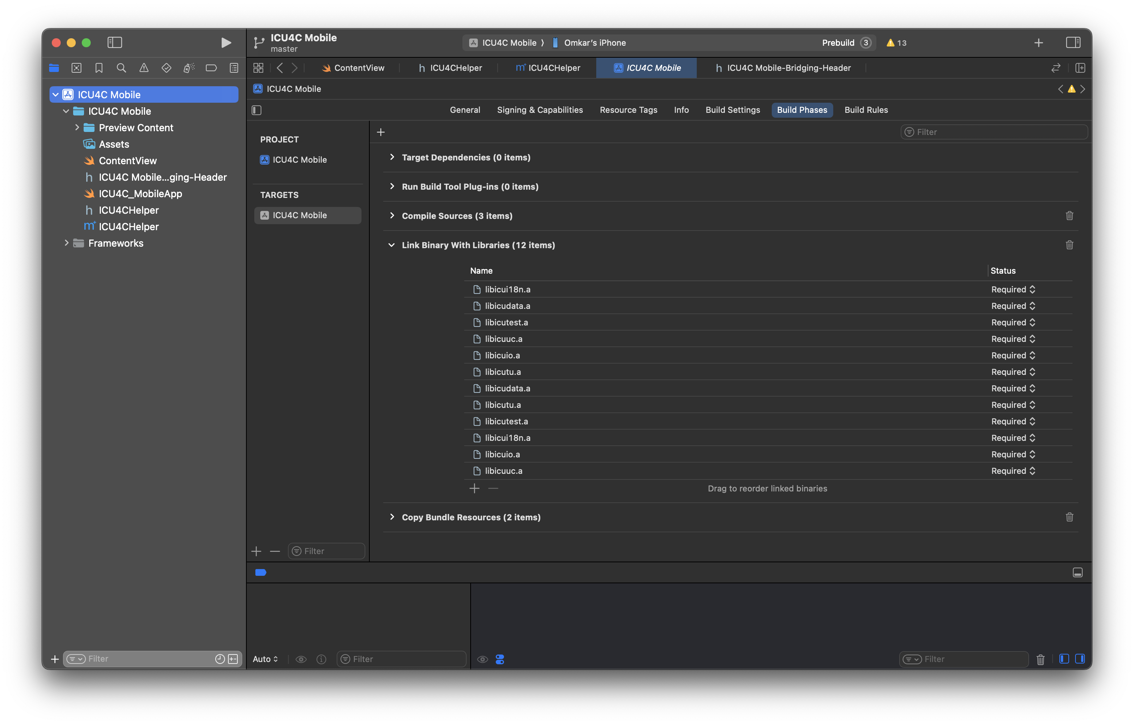The height and width of the screenshot is (725, 1134).
Task: Hide the project and targets list
Action: 256,110
